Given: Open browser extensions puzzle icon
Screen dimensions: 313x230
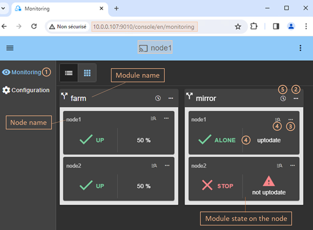Looking at the screenshot, I should coord(254,27).
